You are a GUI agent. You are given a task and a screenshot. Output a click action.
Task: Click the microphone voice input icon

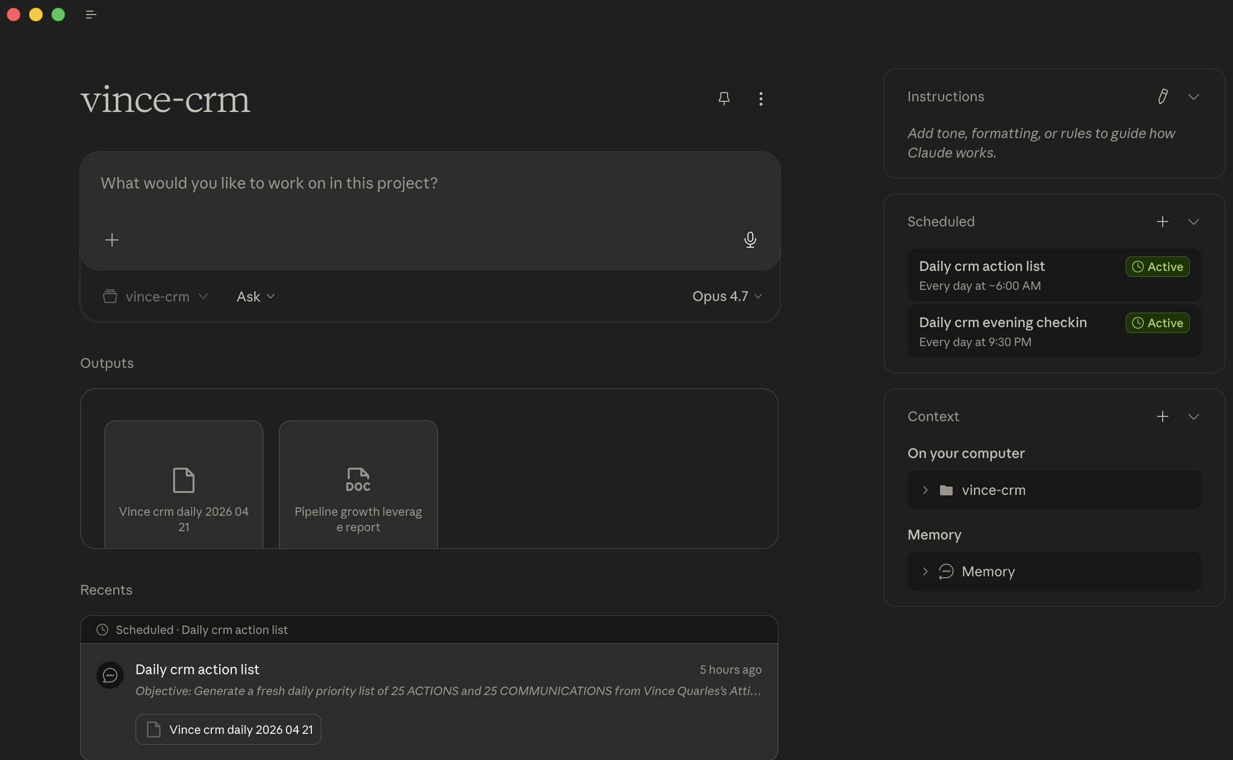(x=750, y=240)
